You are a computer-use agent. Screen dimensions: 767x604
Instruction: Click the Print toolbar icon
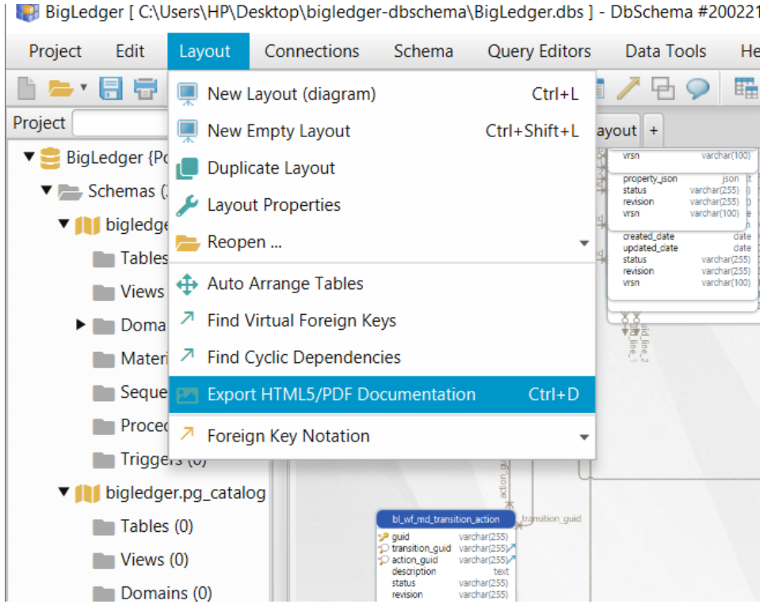[145, 89]
